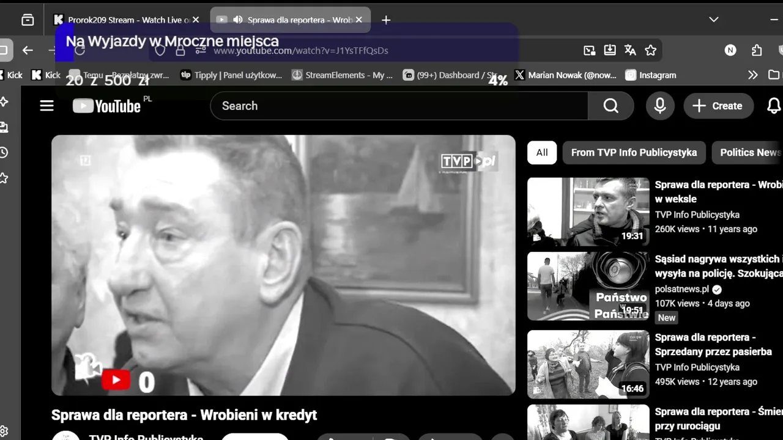The image size is (783, 440).
Task: Open the Instagram bookmark
Action: pos(651,75)
